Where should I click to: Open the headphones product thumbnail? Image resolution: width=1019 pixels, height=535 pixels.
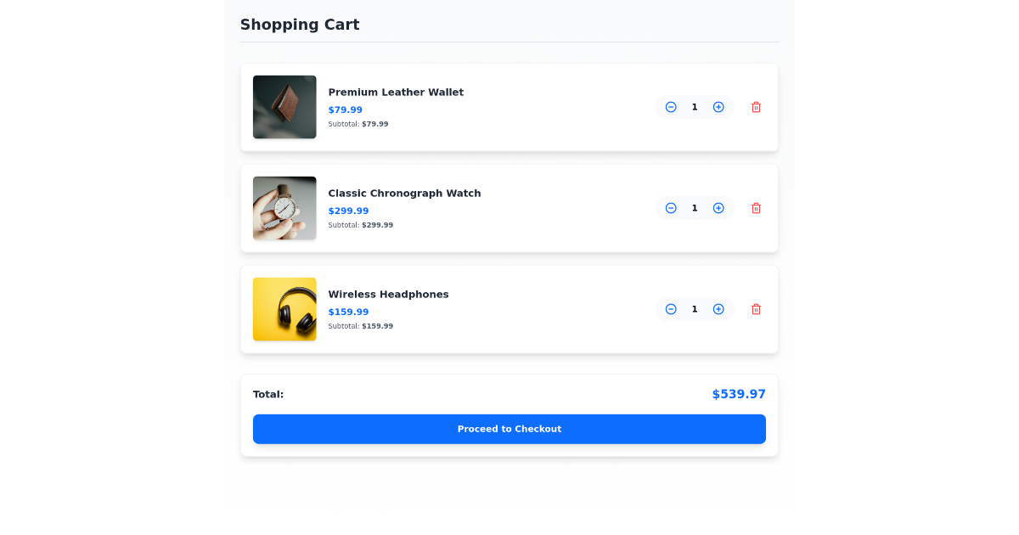click(284, 309)
